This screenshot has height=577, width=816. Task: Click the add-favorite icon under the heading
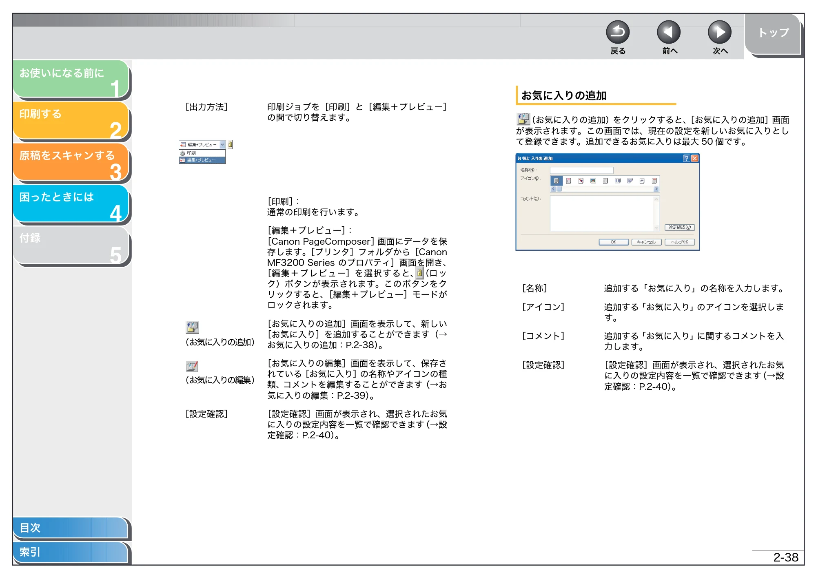tap(523, 119)
